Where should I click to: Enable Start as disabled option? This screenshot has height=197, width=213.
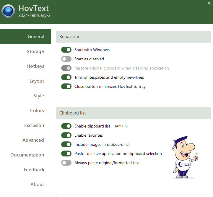pyautogui.click(x=66, y=59)
